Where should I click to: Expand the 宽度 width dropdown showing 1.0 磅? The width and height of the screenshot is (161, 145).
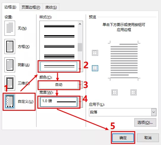pos(61,102)
